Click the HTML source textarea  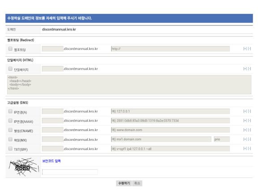(129, 84)
